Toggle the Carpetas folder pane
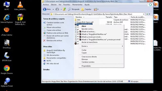Screen dimensions: 162x91 tap(86, 9)
